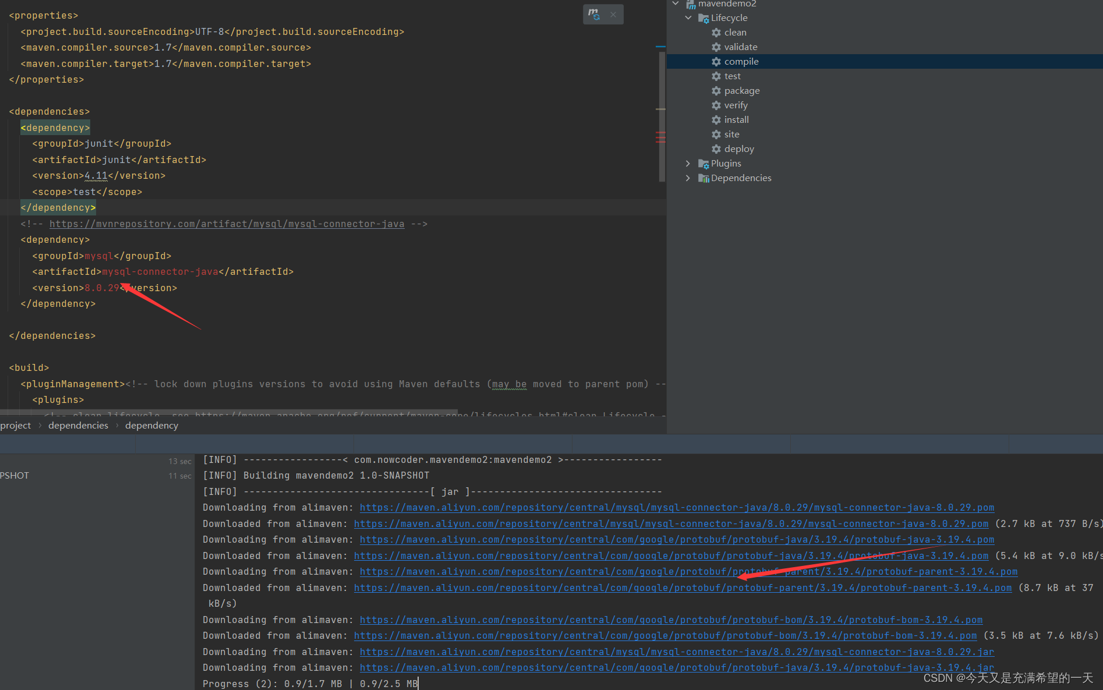Viewport: 1103px width, 690px height.
Task: Select the clean lifecycle gear icon
Action: (716, 33)
